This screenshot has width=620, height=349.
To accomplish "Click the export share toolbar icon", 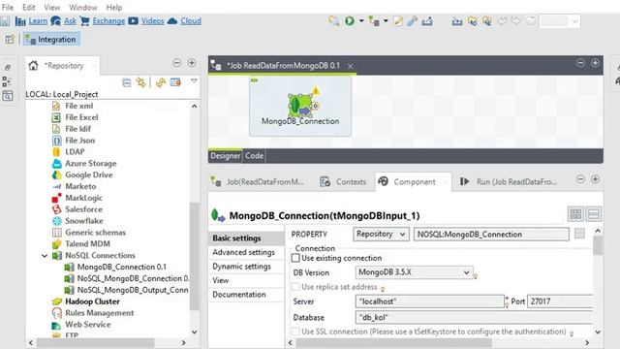I will [x=427, y=20].
